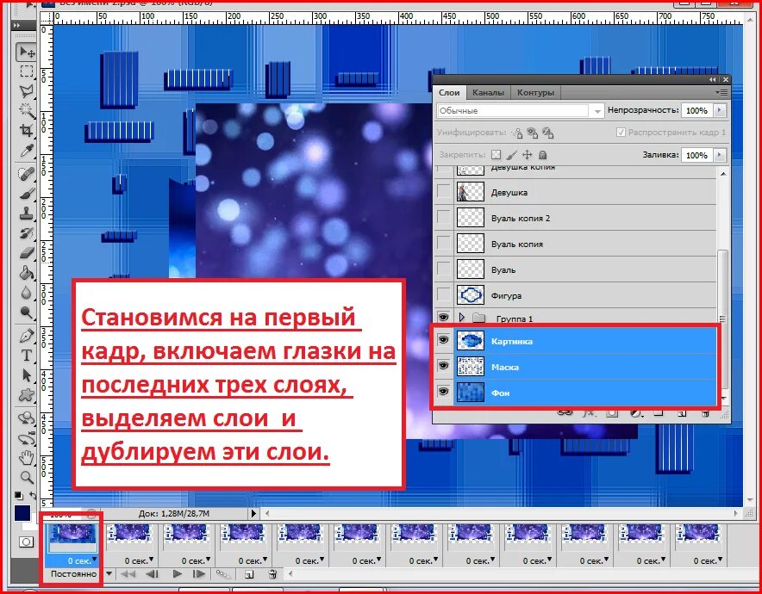Click the foreground color swatch
The image size is (762, 594).
[22, 512]
